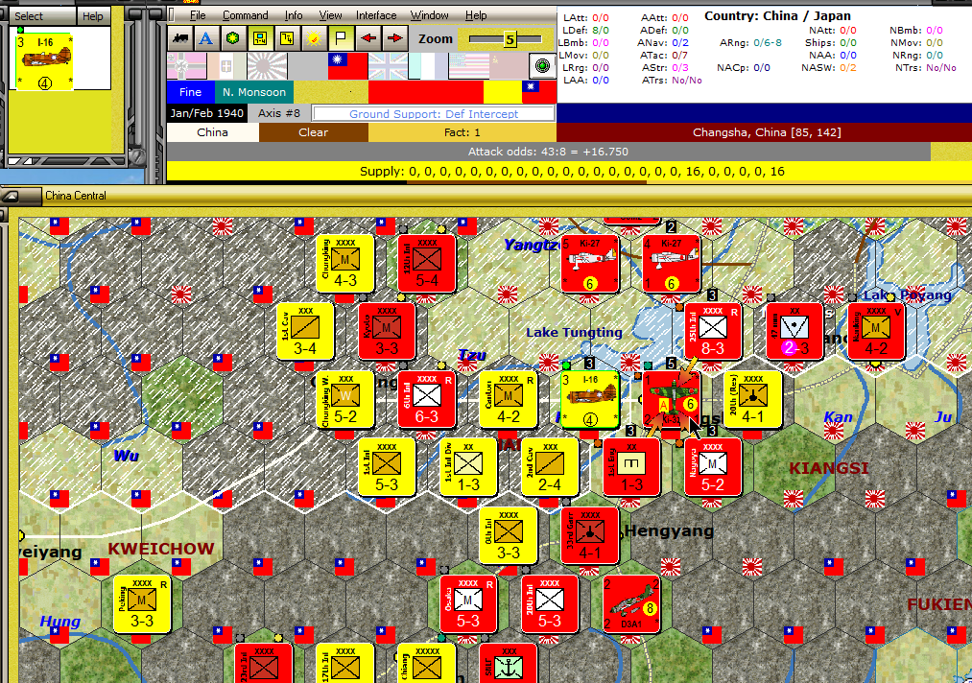Click the green light status button
972x683 pixels.
point(542,65)
